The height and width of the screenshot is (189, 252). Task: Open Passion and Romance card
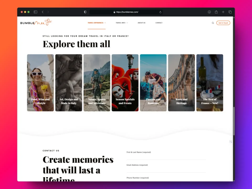[x=153, y=83]
